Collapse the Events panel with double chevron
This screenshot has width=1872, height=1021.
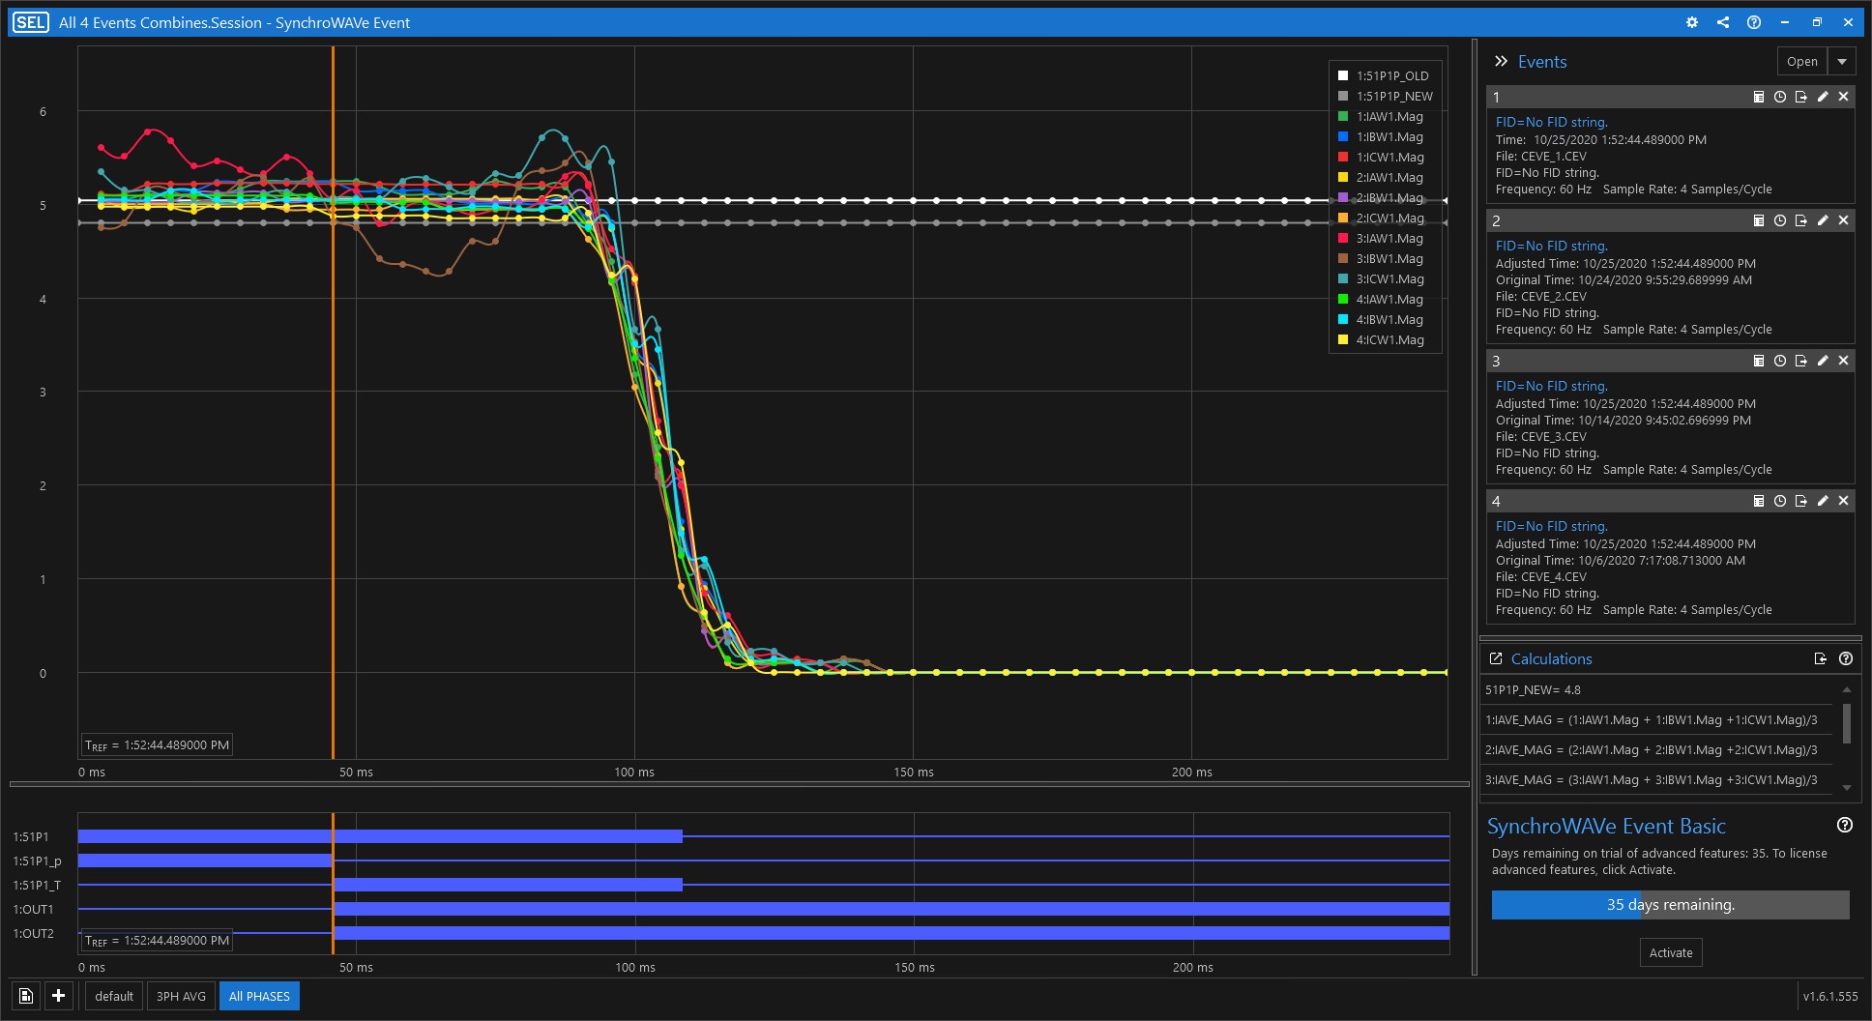click(x=1501, y=61)
